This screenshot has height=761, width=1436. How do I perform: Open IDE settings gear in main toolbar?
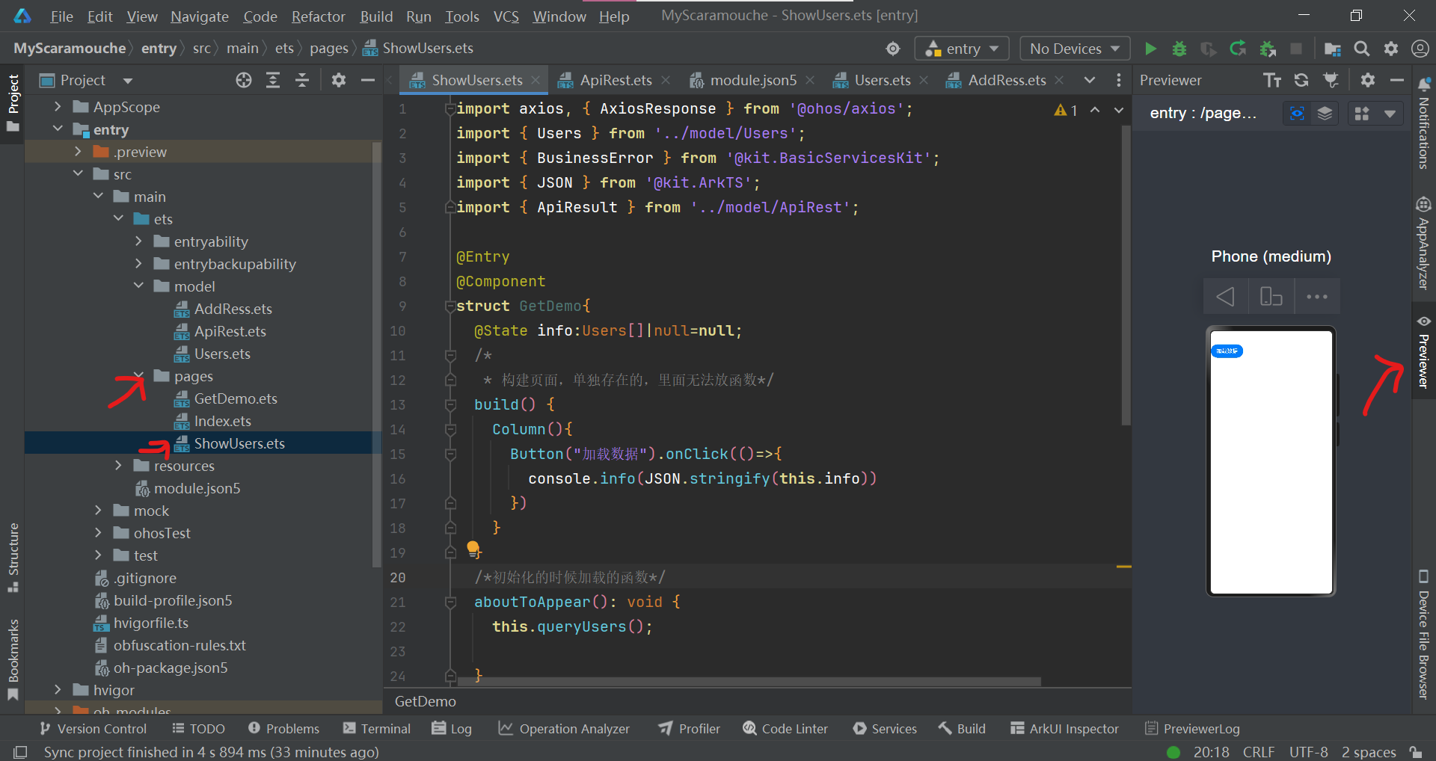click(1391, 49)
